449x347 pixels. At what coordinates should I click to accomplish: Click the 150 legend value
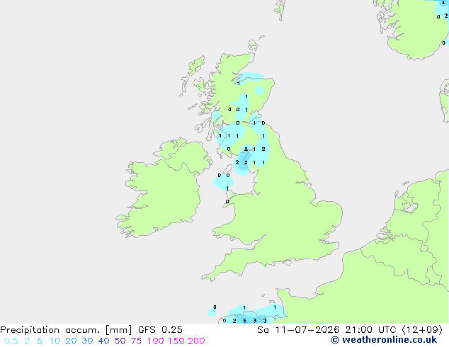click(x=176, y=341)
